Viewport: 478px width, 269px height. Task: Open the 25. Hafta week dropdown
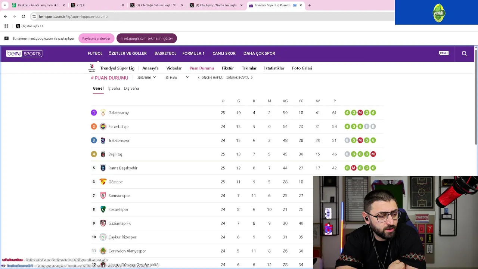pos(177,77)
